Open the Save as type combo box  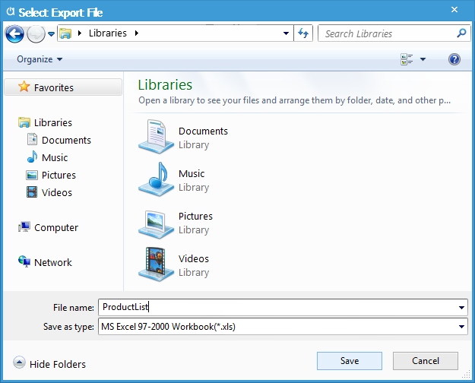tap(283, 327)
